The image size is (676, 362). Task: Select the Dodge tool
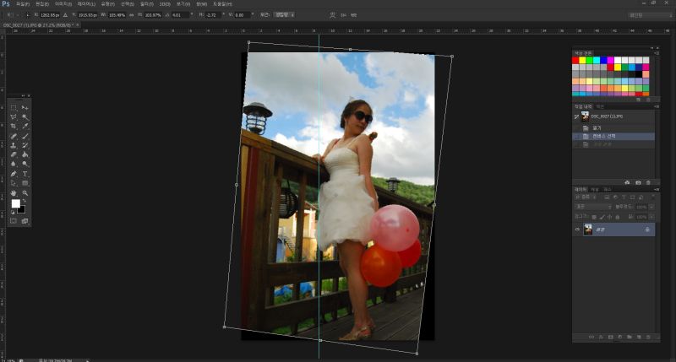point(25,164)
